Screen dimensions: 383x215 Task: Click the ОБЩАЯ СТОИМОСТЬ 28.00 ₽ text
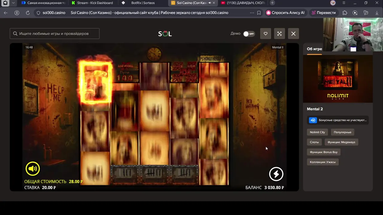coord(54,182)
